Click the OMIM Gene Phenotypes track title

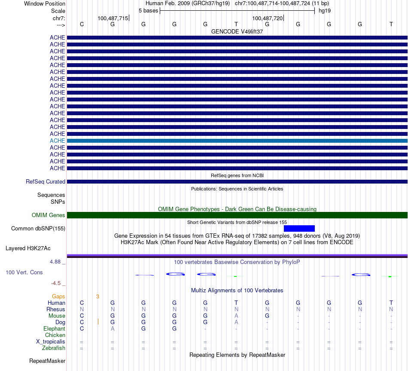click(x=237, y=209)
